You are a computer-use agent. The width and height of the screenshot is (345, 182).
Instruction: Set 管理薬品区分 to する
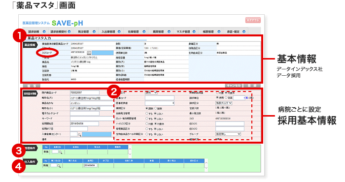(x=147, y=129)
